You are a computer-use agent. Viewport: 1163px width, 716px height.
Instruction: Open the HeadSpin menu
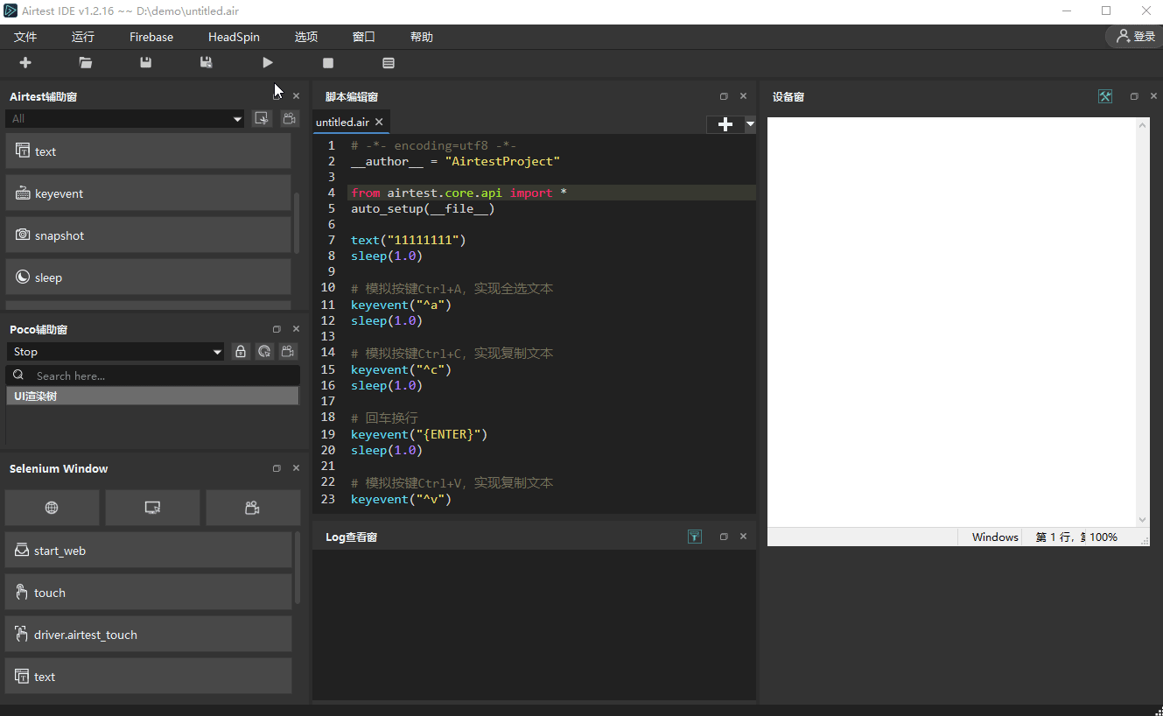(234, 37)
